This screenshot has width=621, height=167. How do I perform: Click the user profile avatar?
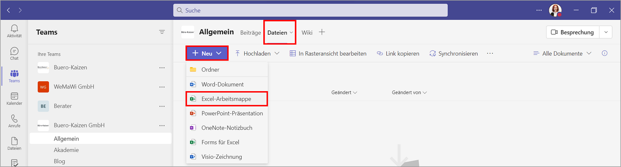[555, 10]
